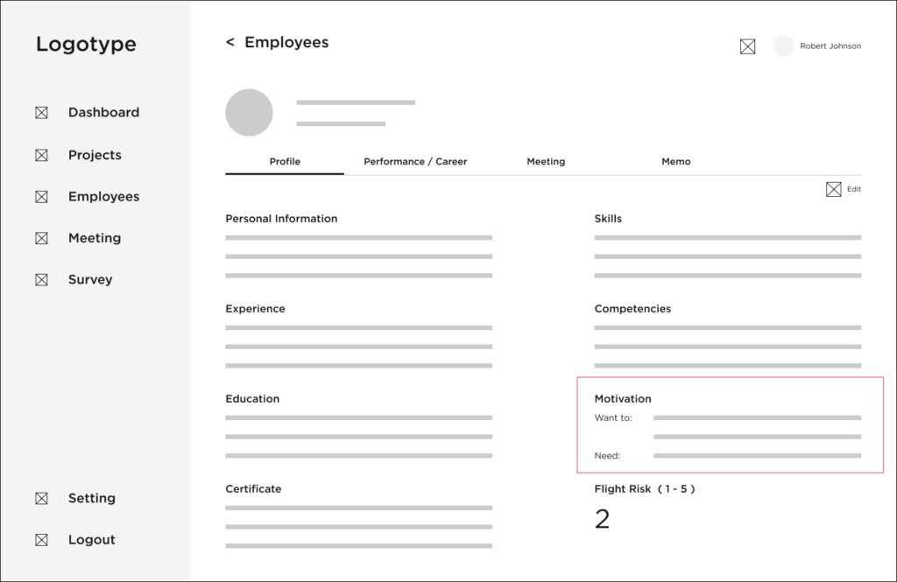897x582 pixels.
Task: Click the Projects sidebar icon
Action: (x=41, y=155)
